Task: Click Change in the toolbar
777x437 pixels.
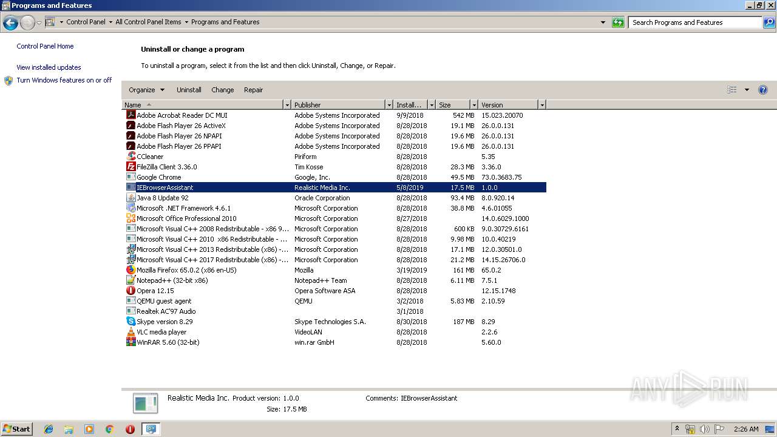Action: click(x=222, y=90)
